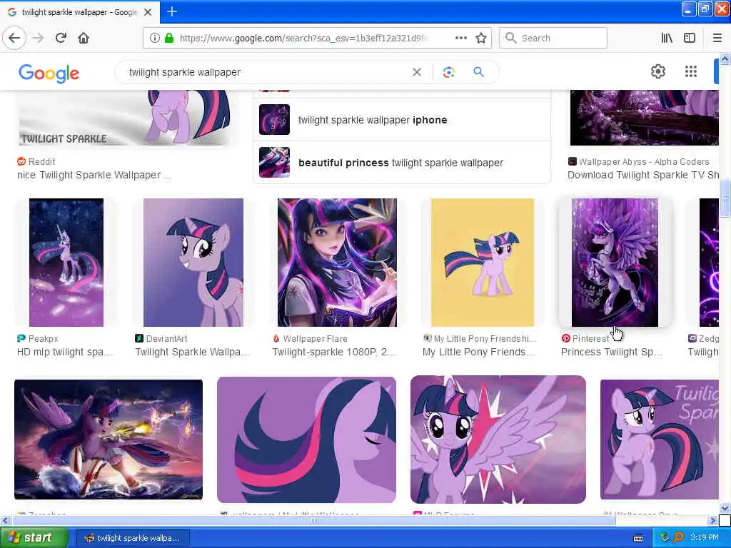
Task: Open the Google apps grid
Action: point(691,71)
